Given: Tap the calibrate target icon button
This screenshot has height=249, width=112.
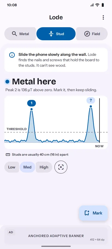Looking at the screenshot, I should tap(61, 167).
